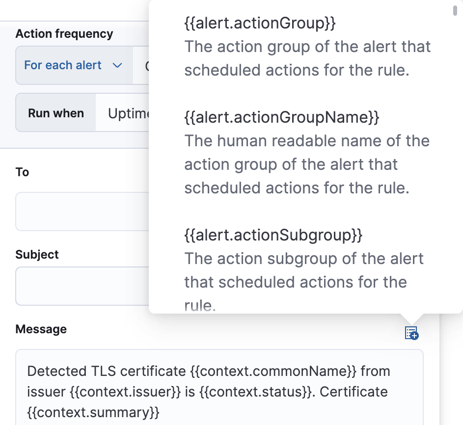Select the {{alert.actionGroup}} variable
463x425 pixels.
pos(260,23)
